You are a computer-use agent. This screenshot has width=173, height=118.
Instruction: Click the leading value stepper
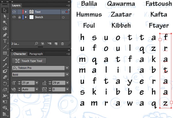point(50,83)
